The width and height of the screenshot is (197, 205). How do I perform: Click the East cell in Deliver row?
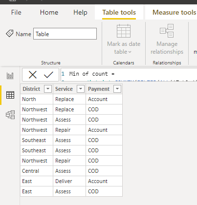(37, 181)
